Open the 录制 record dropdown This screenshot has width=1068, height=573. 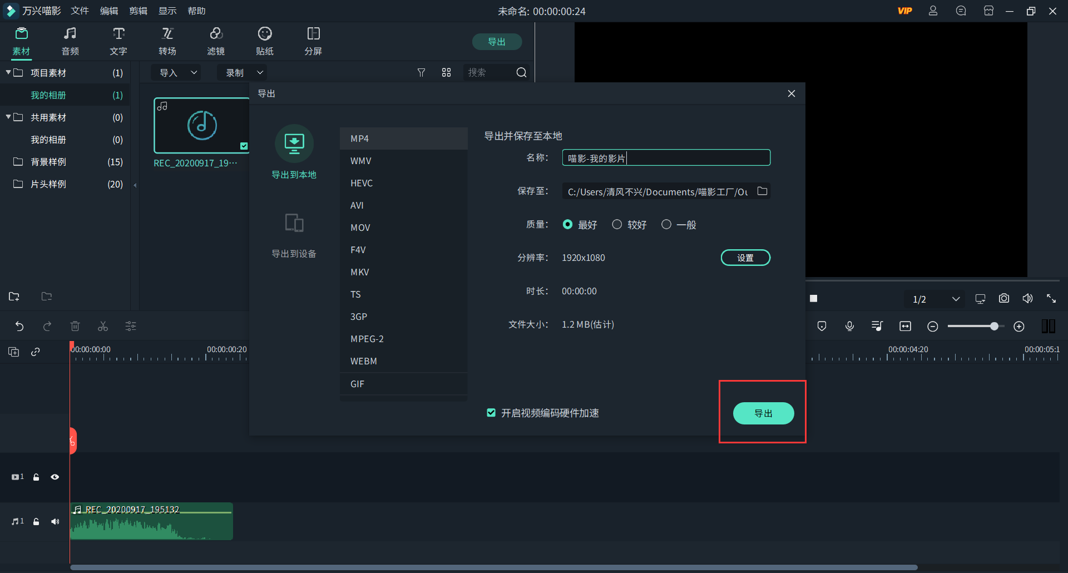click(x=243, y=73)
